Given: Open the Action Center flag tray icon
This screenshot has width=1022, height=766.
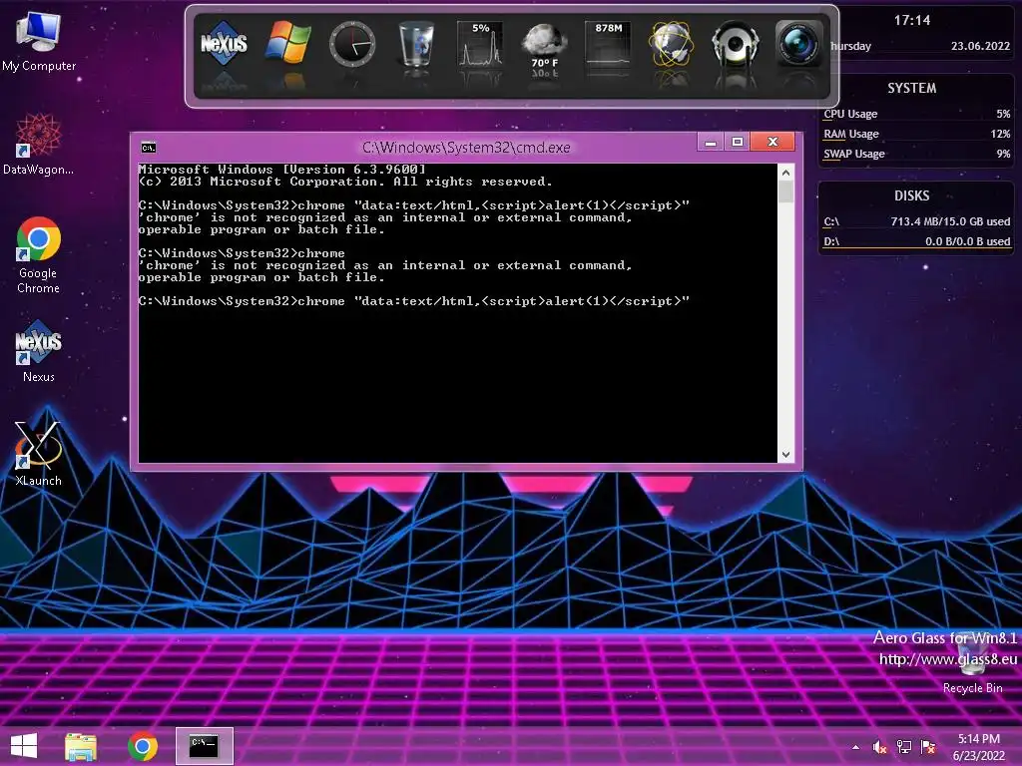Looking at the screenshot, I should coord(928,747).
